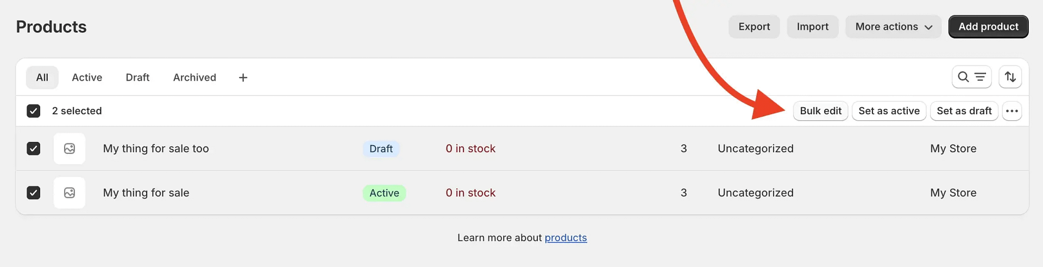Click the Add product button

988,27
